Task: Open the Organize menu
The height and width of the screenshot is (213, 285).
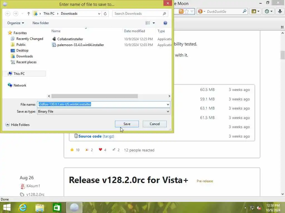Action: point(16,23)
